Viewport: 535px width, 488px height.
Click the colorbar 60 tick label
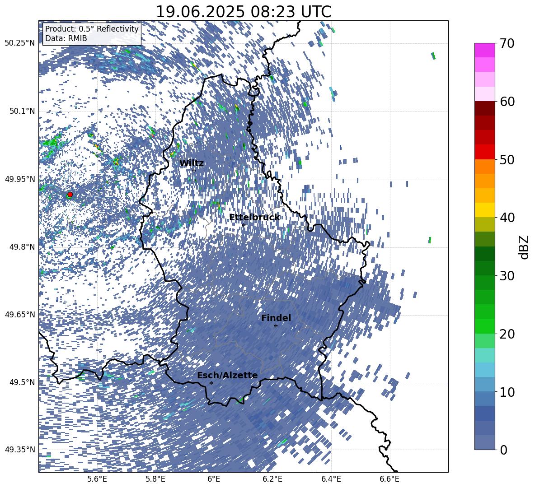pos(507,102)
